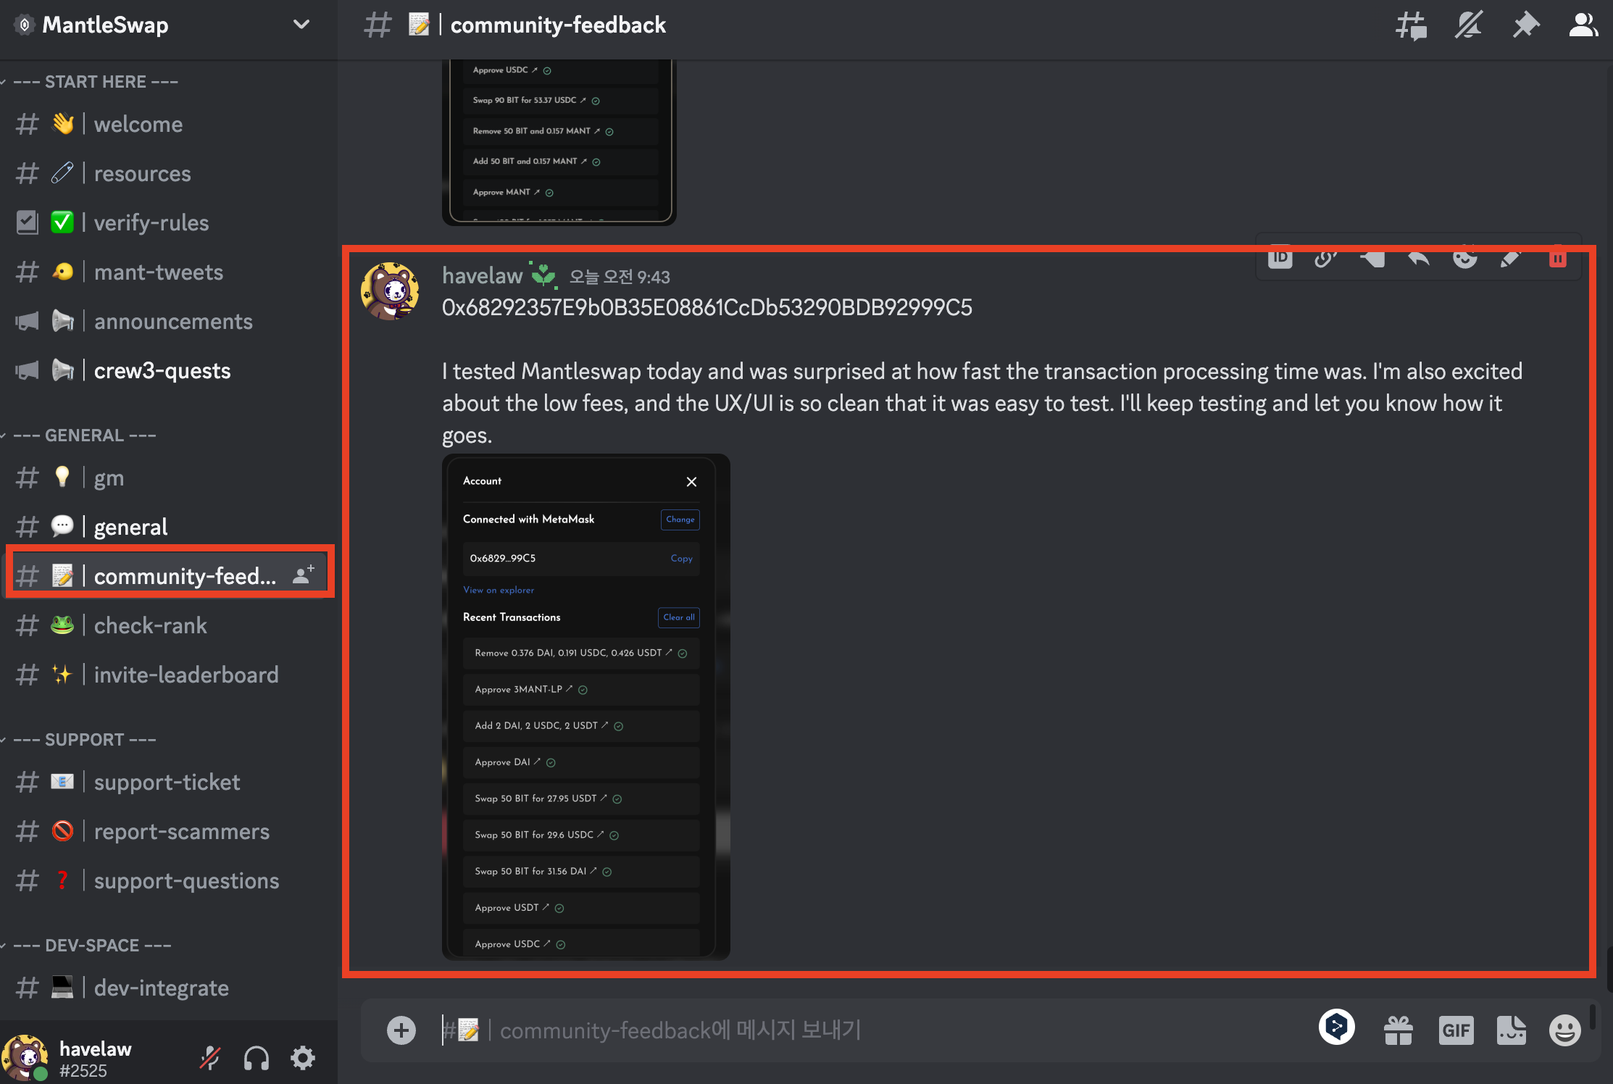Click the blue hexagon icon in the message box
This screenshot has height=1084, width=1613.
(1337, 1027)
